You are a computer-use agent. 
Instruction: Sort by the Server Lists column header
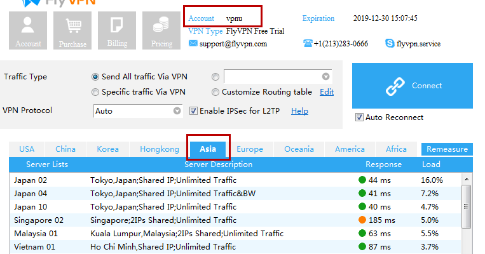pos(47,164)
